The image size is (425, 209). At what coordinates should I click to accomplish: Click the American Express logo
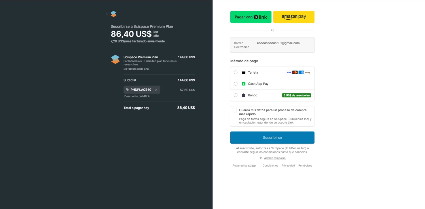pos(301,72)
